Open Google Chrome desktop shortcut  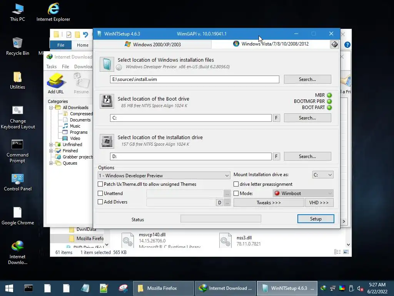(x=18, y=216)
